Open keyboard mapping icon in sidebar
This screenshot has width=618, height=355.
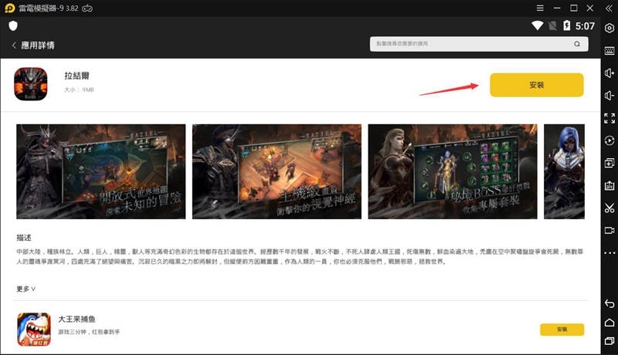click(x=610, y=51)
